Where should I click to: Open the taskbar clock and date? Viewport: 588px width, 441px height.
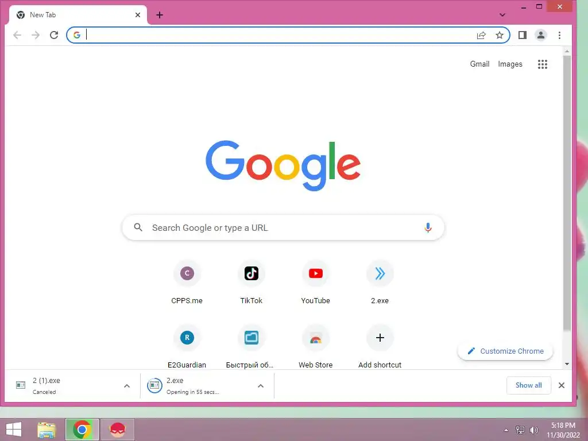click(x=563, y=430)
